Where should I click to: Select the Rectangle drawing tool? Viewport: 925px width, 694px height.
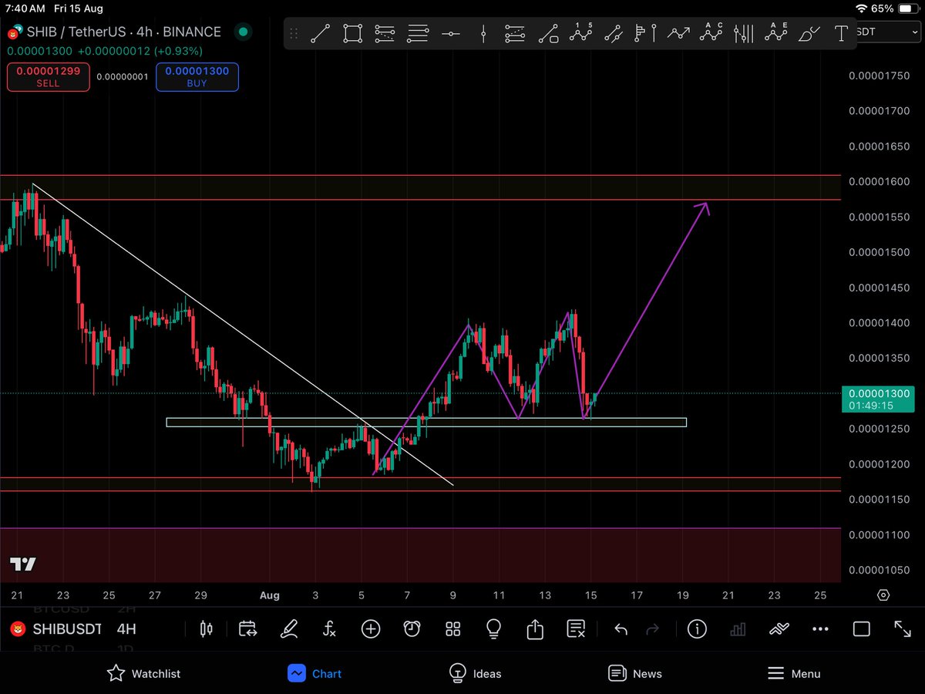point(353,33)
